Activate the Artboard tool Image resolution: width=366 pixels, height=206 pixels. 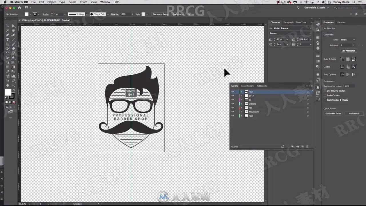coord(8,81)
